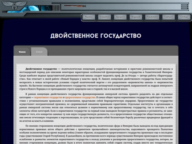Click the bold term Двойственное государство in text

[41, 69]
